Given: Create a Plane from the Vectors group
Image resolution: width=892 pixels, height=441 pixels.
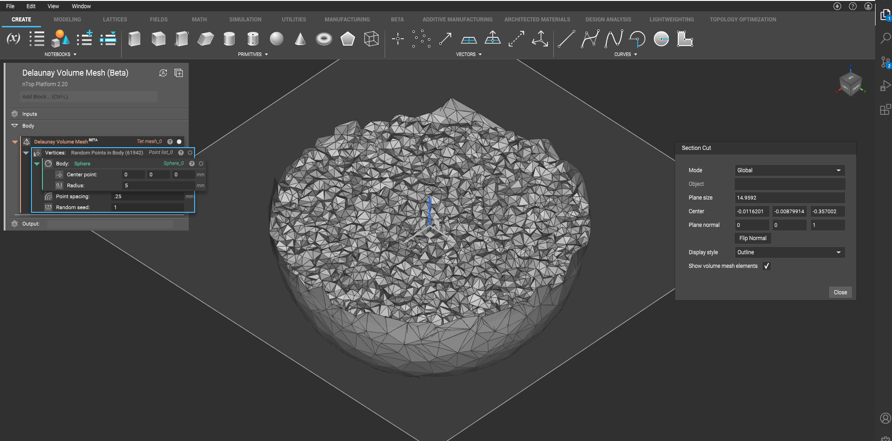Looking at the screenshot, I should point(469,40).
